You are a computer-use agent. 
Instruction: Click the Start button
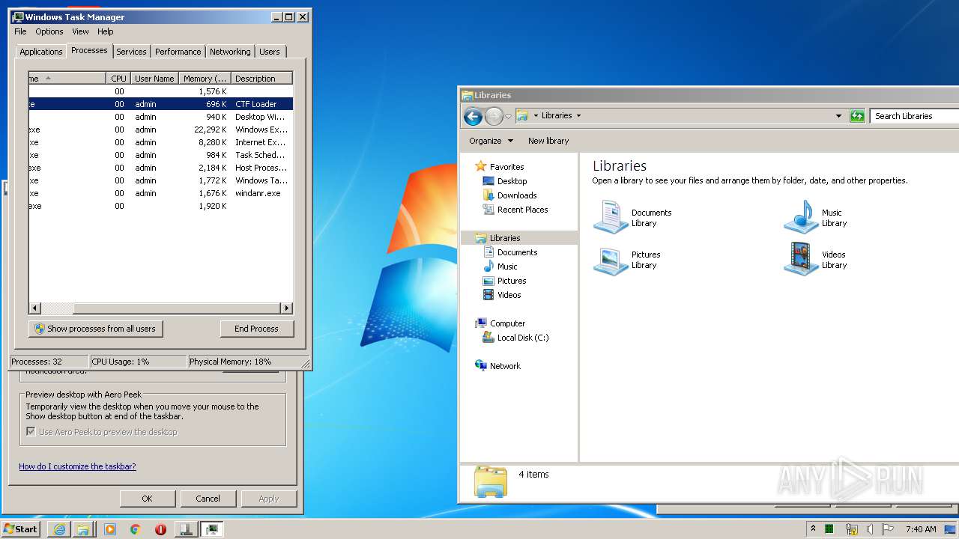pyautogui.click(x=20, y=529)
